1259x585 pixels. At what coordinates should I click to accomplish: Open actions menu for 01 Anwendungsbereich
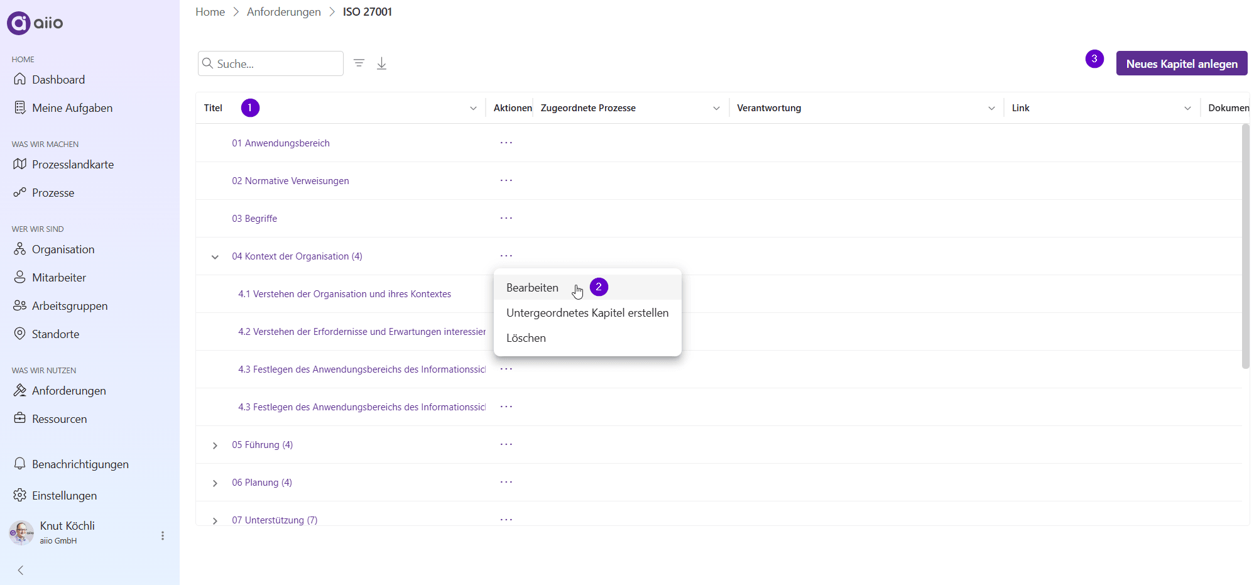pos(506,143)
